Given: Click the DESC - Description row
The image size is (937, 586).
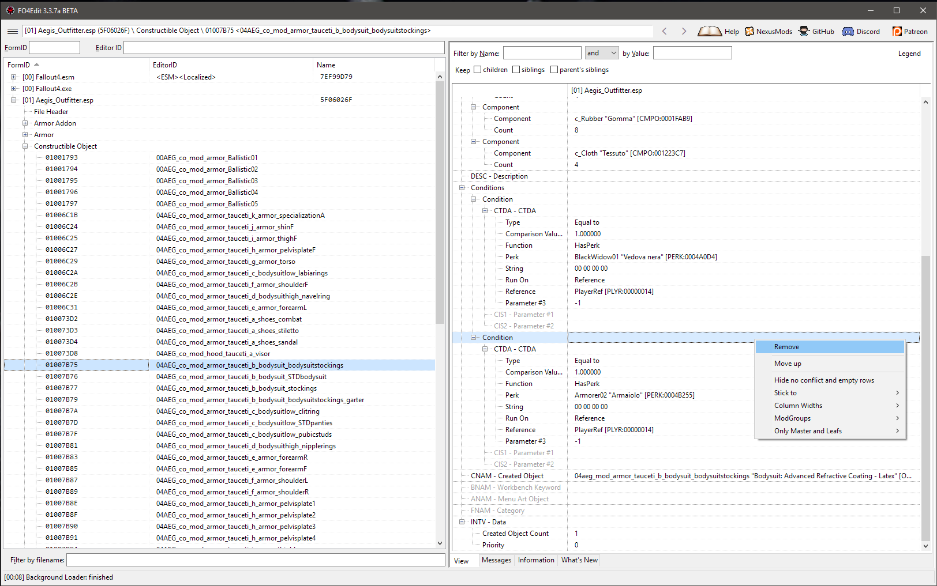Looking at the screenshot, I should [685, 176].
